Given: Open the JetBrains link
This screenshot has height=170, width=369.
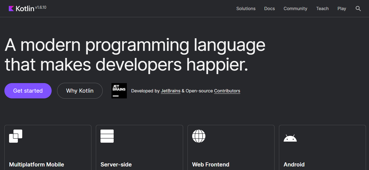Looking at the screenshot, I should coord(170,91).
